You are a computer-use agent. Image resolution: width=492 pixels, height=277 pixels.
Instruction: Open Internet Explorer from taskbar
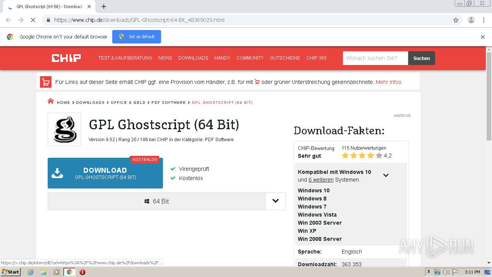point(30,272)
